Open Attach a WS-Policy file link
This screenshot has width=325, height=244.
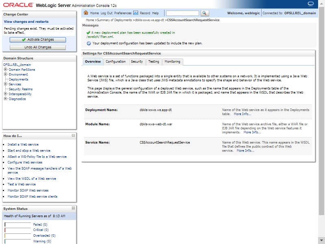coord(37,157)
